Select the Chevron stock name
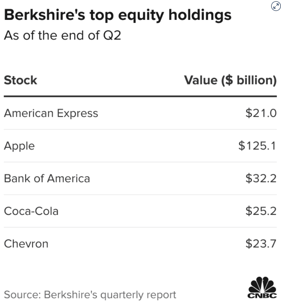This screenshot has width=281, height=301. pyautogui.click(x=26, y=244)
